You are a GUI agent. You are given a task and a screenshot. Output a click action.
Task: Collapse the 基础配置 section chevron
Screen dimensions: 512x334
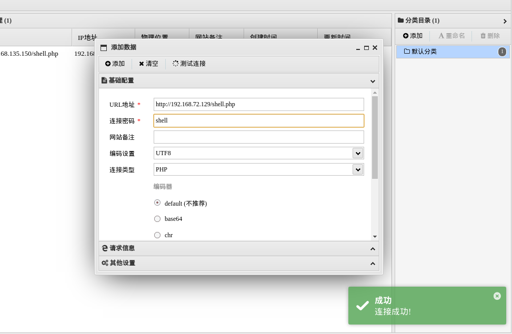coord(373,81)
